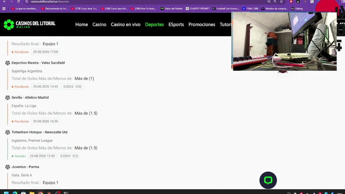Open Casino en vivo section
This screenshot has width=345, height=194.
point(126,25)
